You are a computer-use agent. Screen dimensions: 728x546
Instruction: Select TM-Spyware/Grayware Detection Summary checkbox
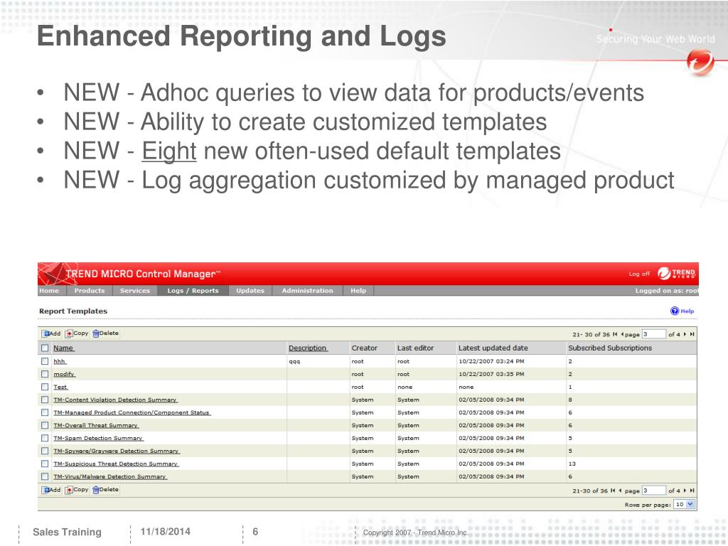45,451
